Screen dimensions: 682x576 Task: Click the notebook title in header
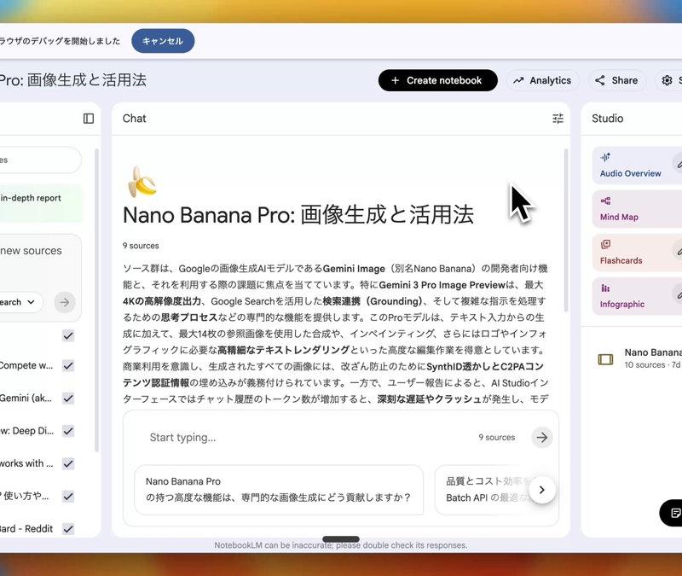point(73,80)
